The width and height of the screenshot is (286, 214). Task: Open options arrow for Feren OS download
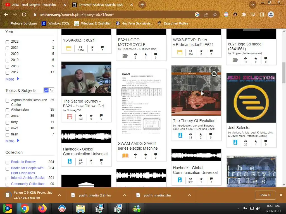59,195
